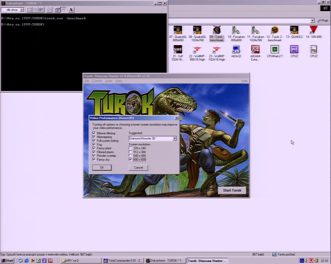
Task: Uncheck the Mipmapping checkbox
Action: click(94, 137)
